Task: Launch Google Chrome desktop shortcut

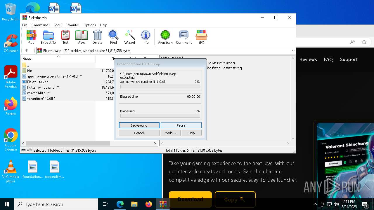Action: click(11, 140)
